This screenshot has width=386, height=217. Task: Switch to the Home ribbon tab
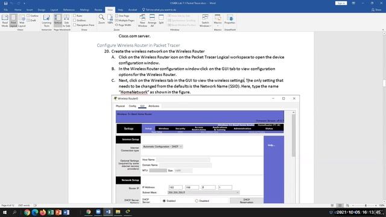[x=17, y=10]
